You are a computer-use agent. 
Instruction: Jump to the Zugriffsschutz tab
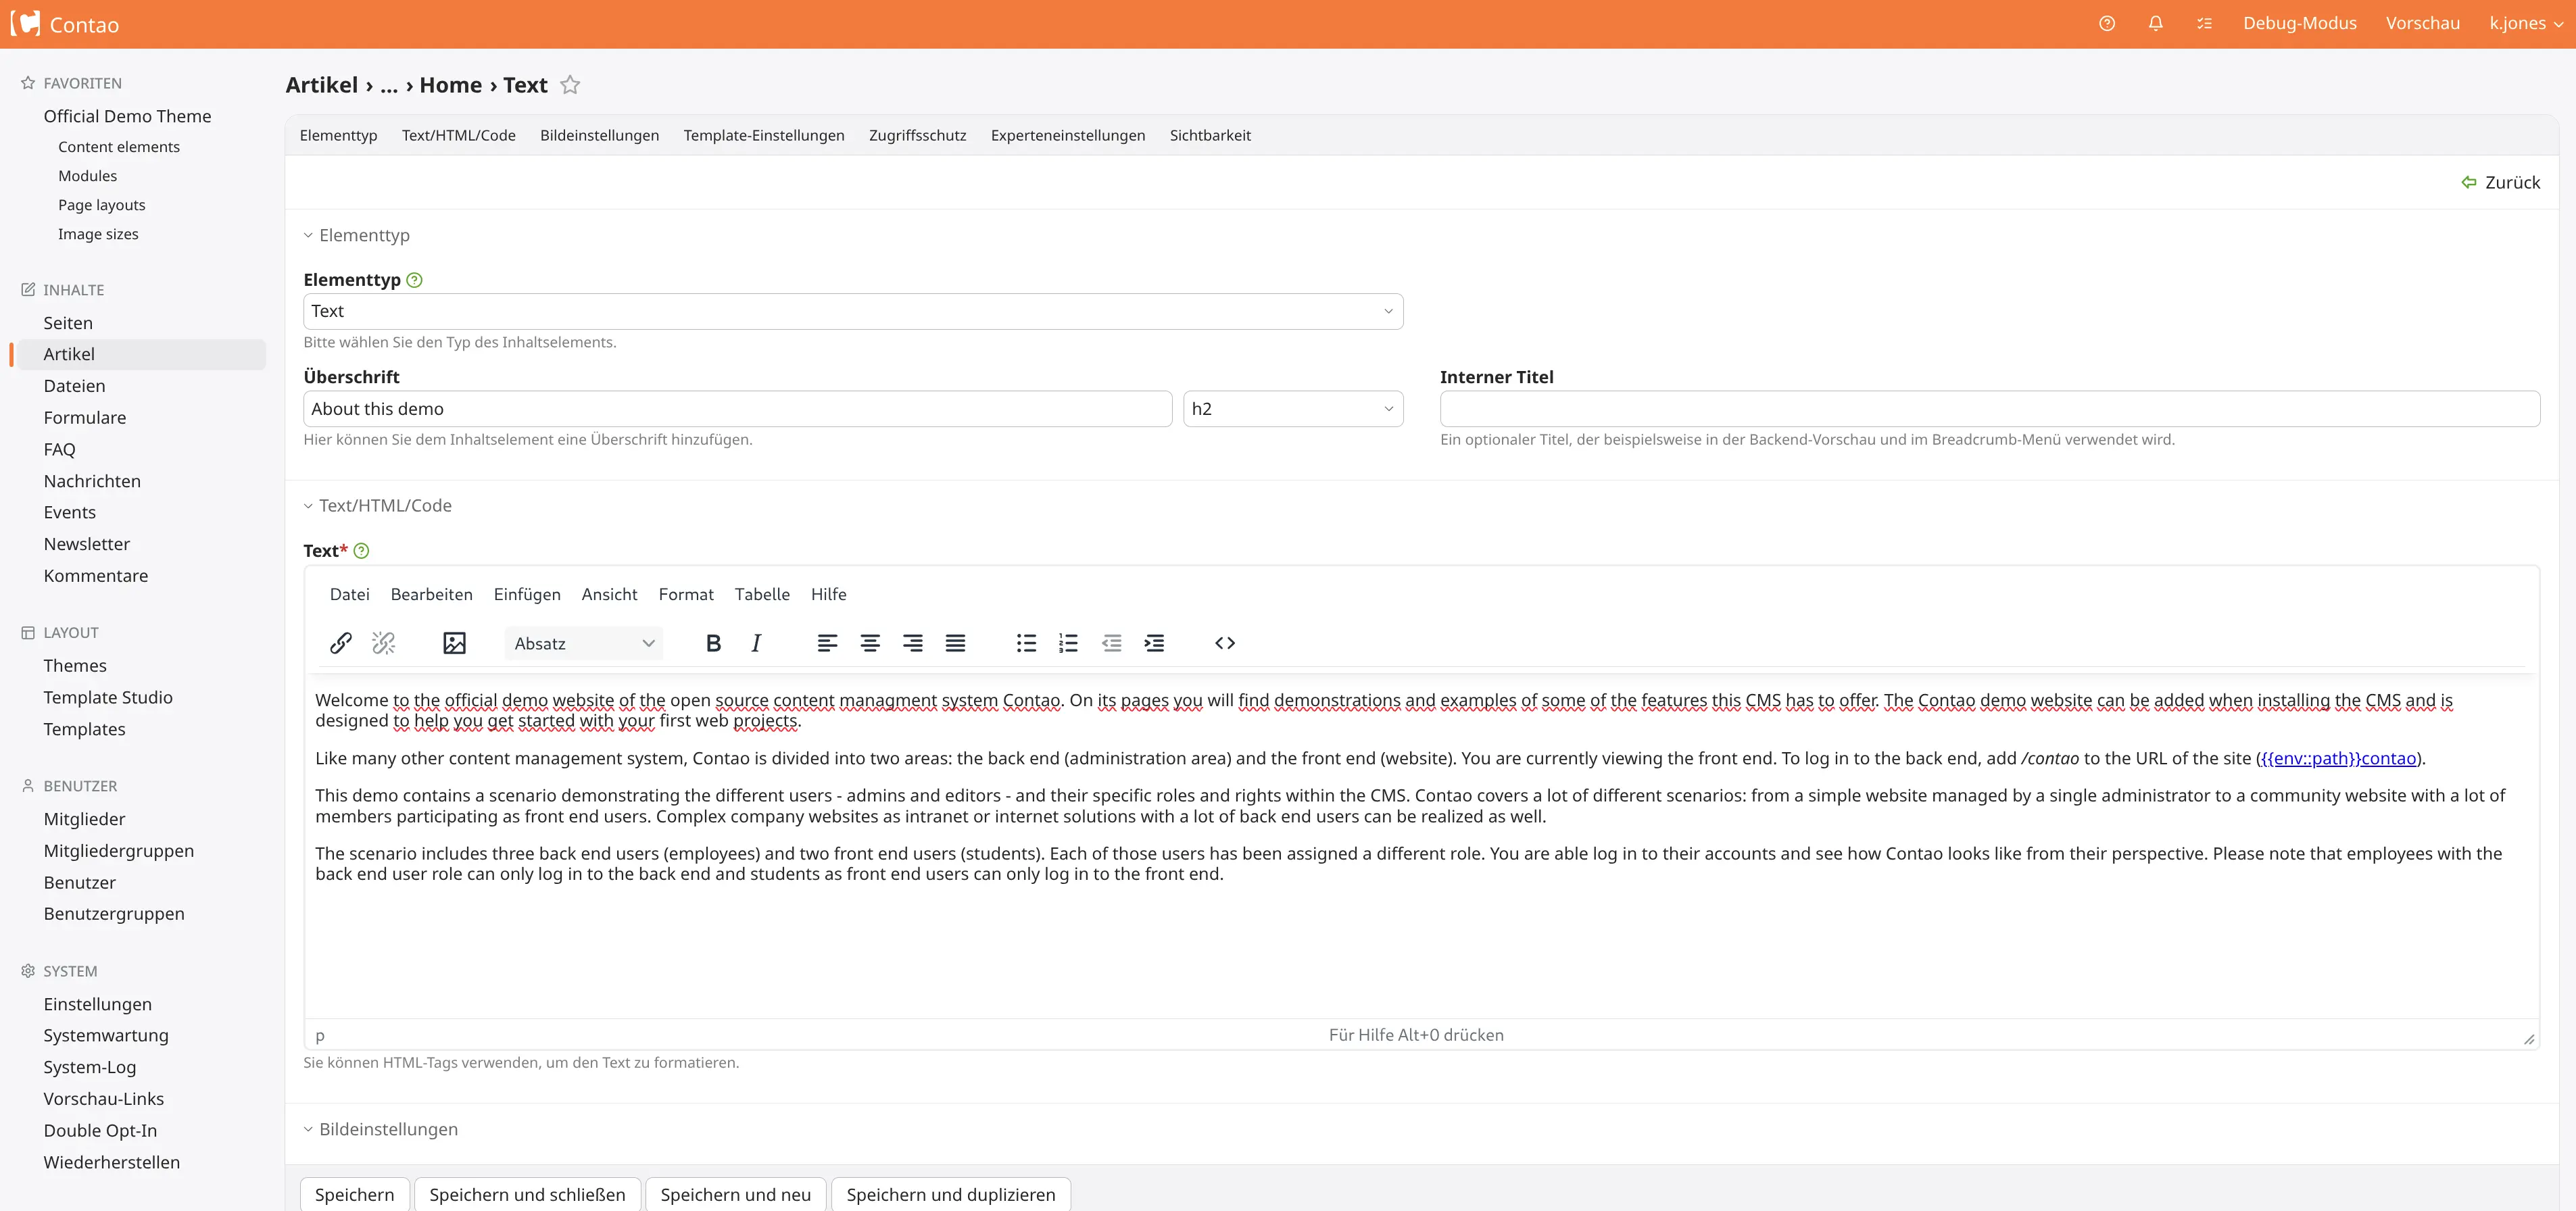pos(917,135)
